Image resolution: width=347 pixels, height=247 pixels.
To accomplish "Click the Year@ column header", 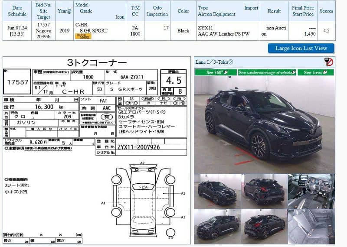I will tap(64, 11).
